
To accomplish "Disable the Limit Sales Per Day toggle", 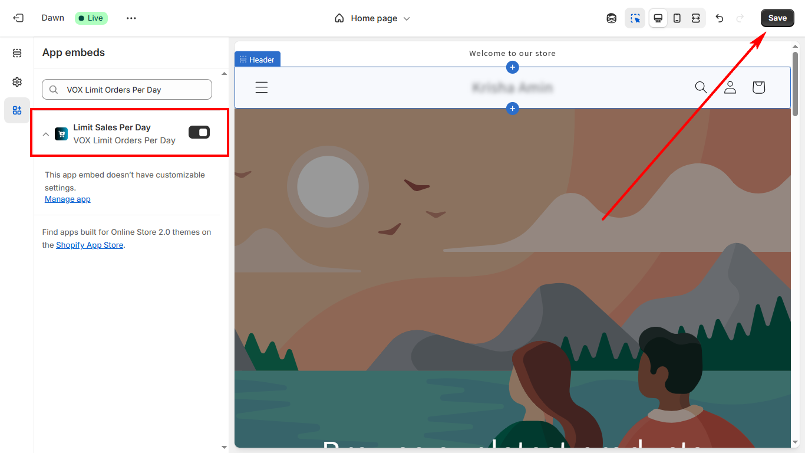I will click(x=199, y=133).
